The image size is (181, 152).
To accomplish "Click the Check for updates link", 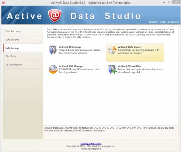I will [169, 22].
